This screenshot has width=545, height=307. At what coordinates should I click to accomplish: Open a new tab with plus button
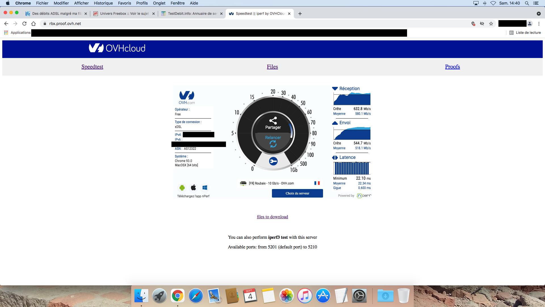[300, 14]
